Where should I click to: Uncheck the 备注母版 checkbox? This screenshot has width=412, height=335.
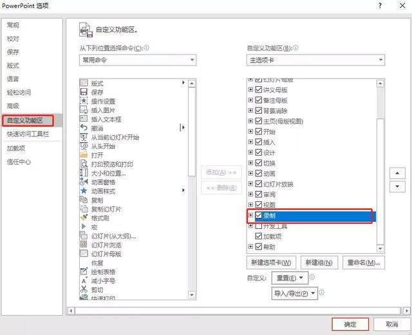(259, 100)
